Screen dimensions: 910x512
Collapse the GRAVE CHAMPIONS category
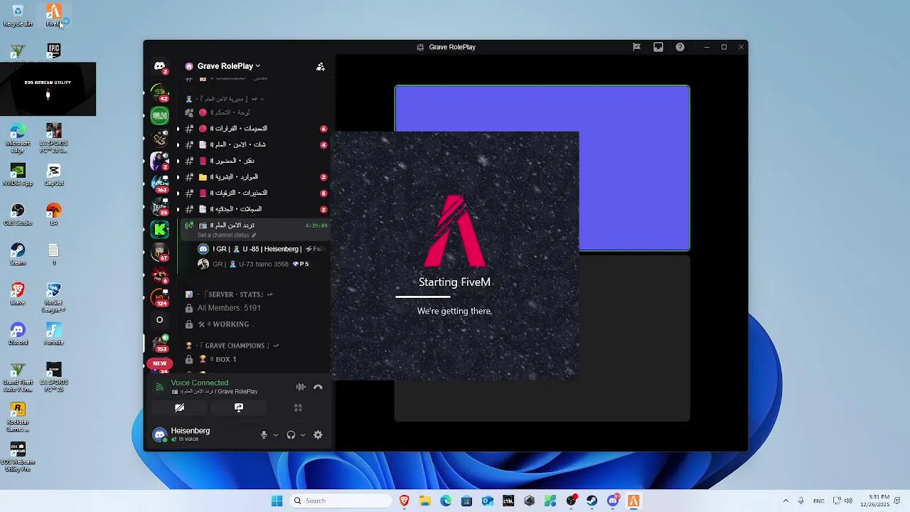tap(233, 346)
